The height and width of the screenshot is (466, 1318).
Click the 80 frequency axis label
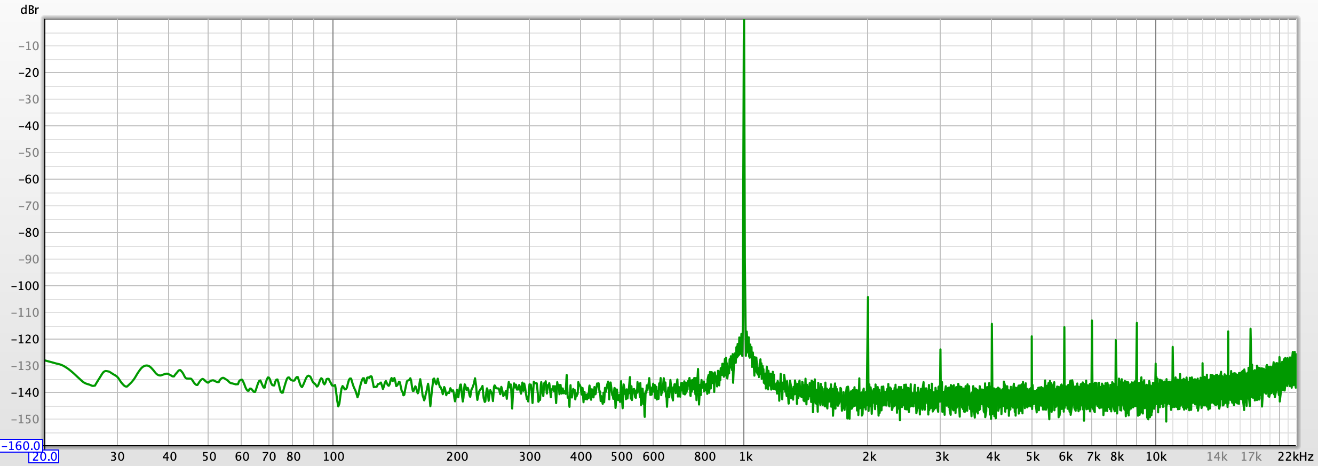click(x=293, y=457)
